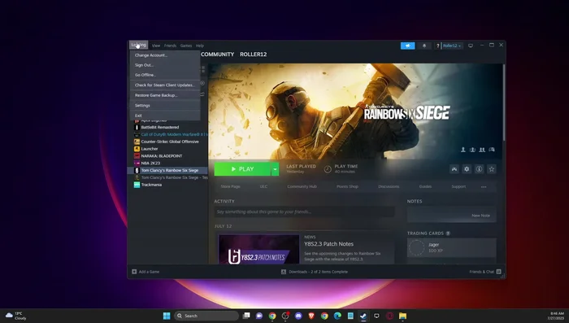Screen dimensions: 569x323
Task: Select BattleBit Remastered in library list
Action: tap(160, 127)
